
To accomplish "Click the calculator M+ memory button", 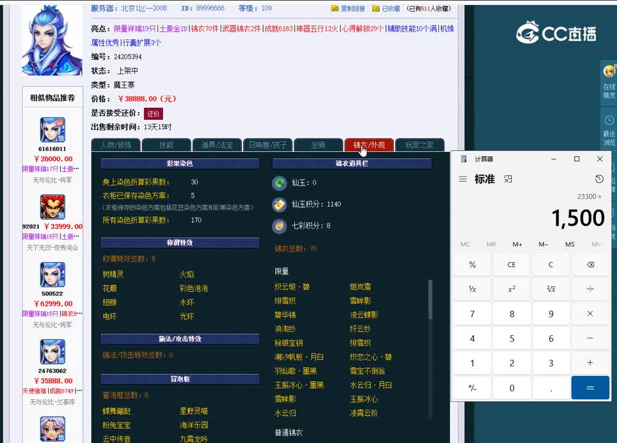I will point(517,244).
